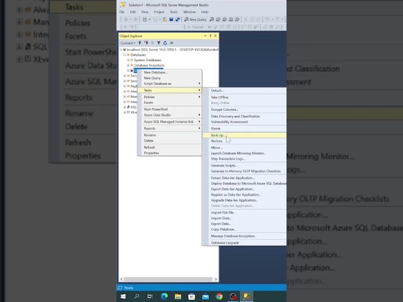Click the Save All icon
Image resolution: width=403 pixels, height=302 pixels.
[178, 20]
